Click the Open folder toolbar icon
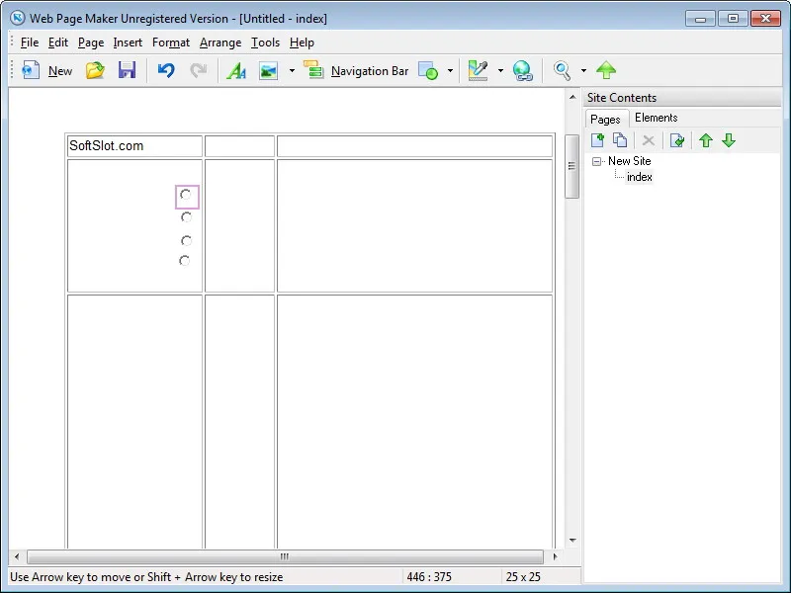 (95, 70)
